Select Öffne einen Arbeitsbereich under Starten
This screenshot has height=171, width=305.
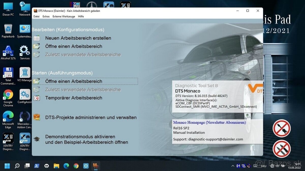74,81
